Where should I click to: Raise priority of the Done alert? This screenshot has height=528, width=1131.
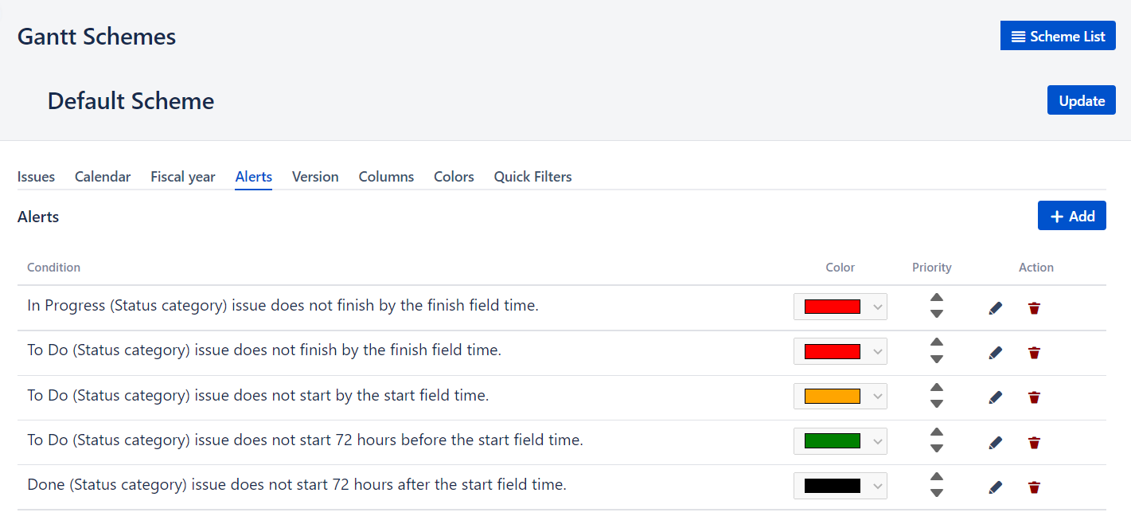937,477
